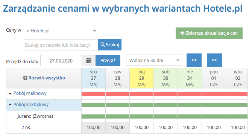Click green availability bar for Pokój koktajlowy on nie 31
The width and height of the screenshot is (252, 137).
click(190, 105)
